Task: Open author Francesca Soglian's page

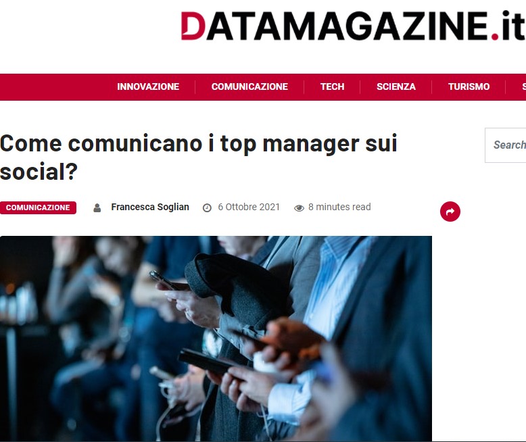Action: (x=150, y=207)
